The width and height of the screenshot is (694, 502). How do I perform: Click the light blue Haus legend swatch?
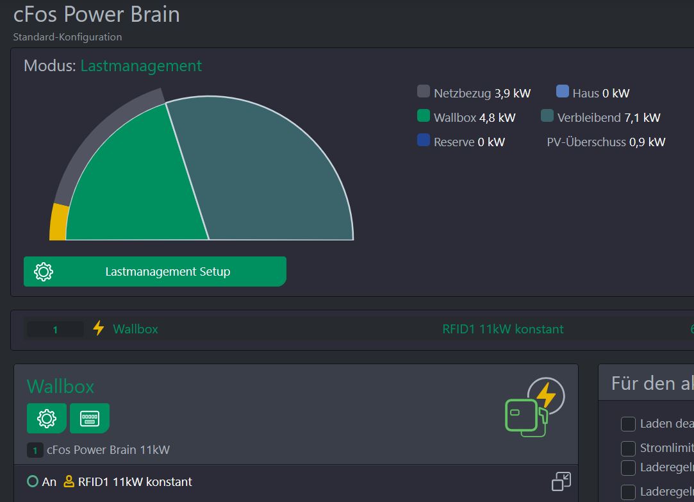click(563, 91)
